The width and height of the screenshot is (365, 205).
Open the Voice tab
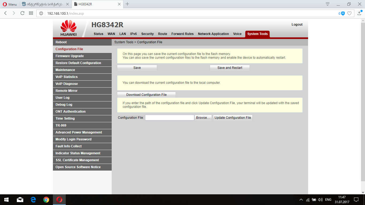click(x=237, y=34)
